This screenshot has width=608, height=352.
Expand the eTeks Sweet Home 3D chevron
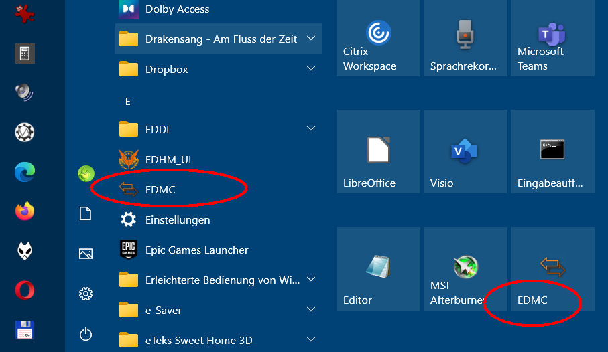click(311, 339)
